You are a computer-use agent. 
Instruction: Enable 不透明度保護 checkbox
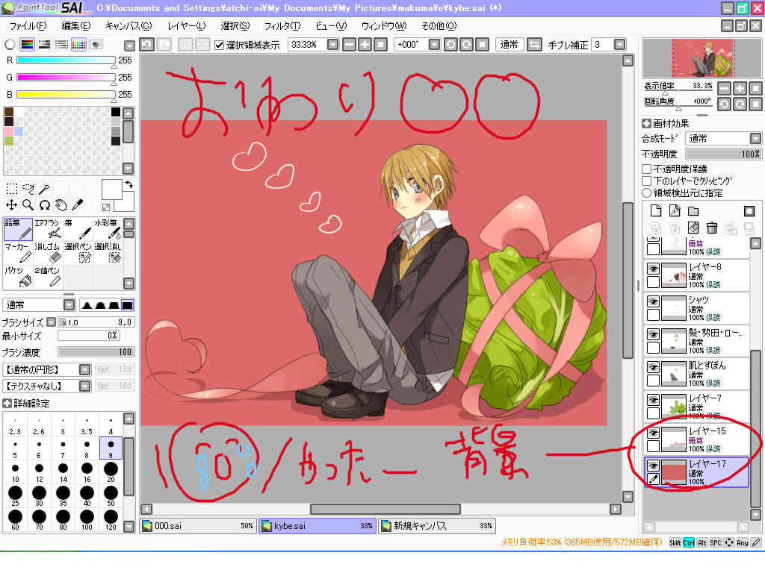[647, 169]
